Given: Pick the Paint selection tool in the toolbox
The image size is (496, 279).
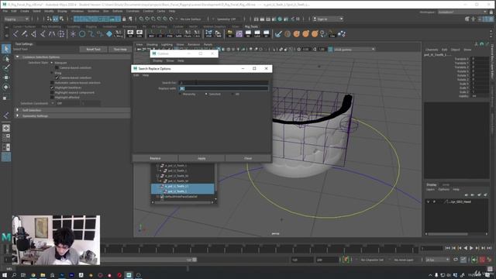Looking at the screenshot, I should pos(6,67).
